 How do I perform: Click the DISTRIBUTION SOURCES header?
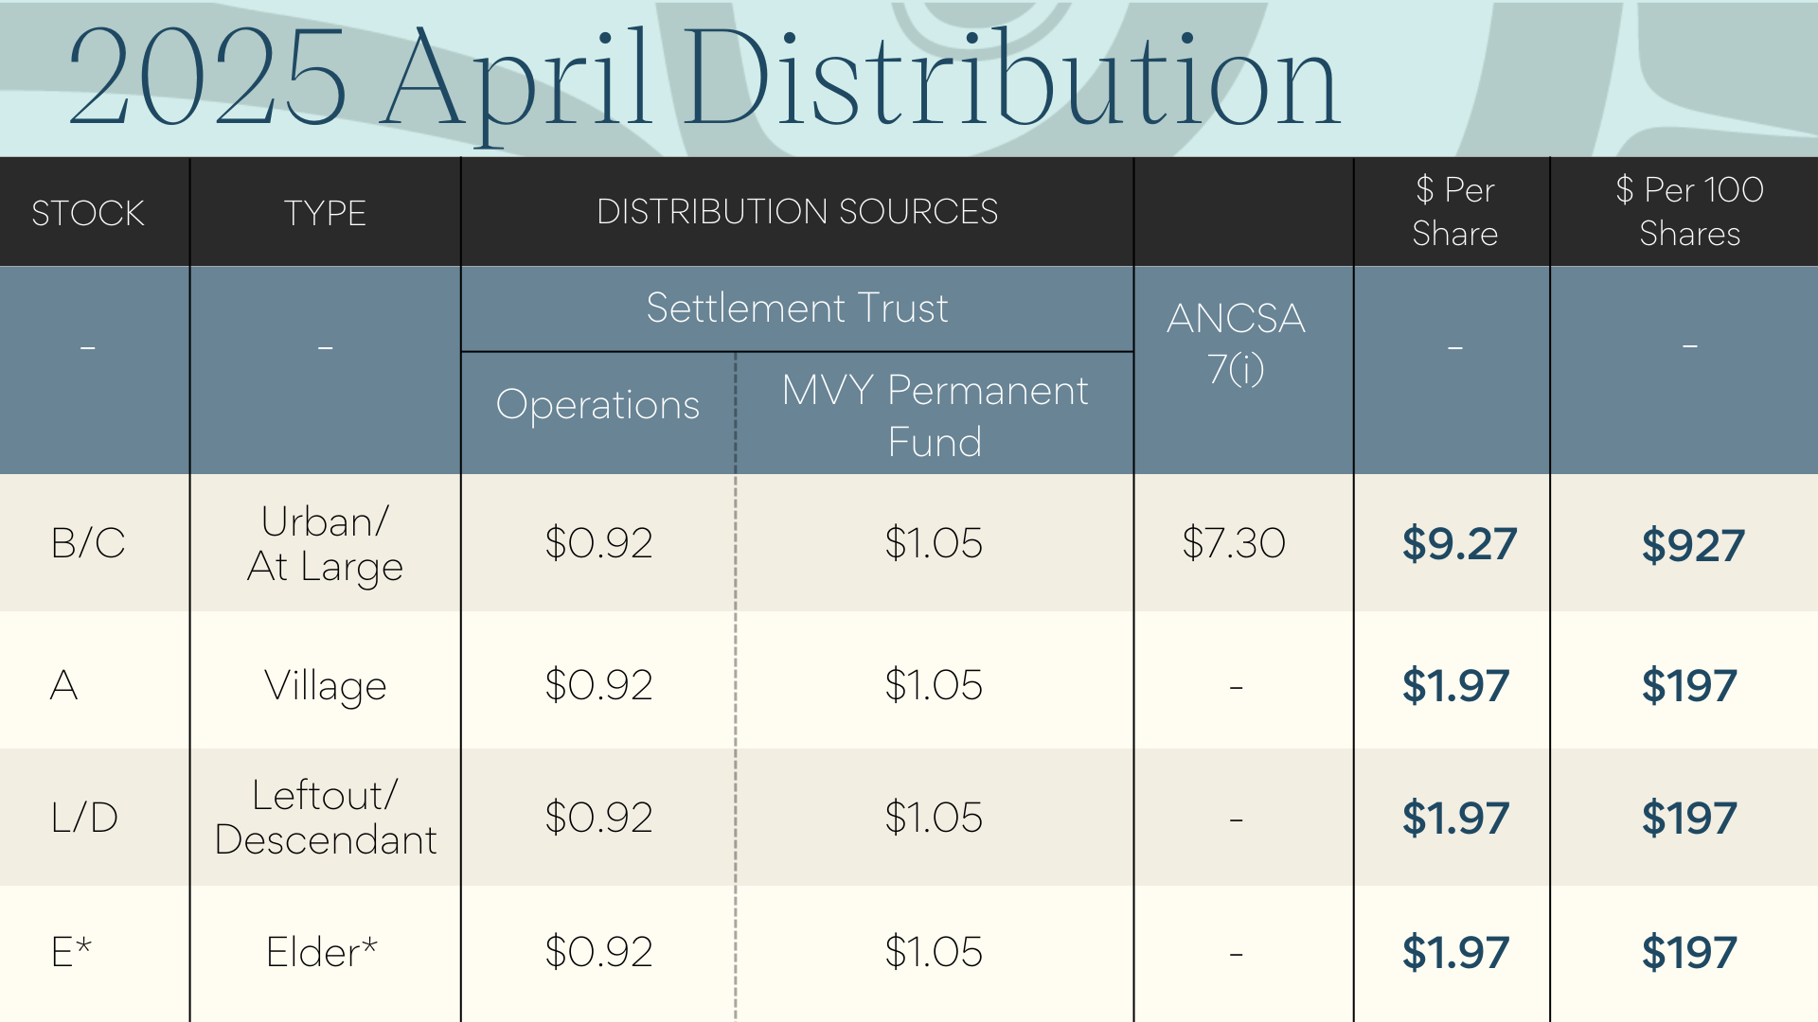[x=796, y=211]
